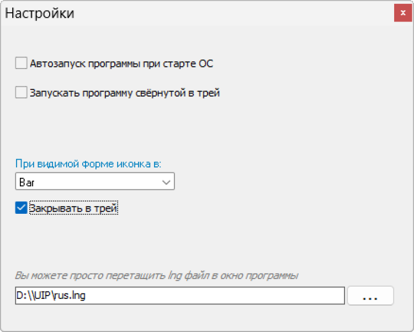Tick the "Запускать программу свёрнутой в трей" checkbox
The width and height of the screenshot is (414, 332).
point(21,93)
